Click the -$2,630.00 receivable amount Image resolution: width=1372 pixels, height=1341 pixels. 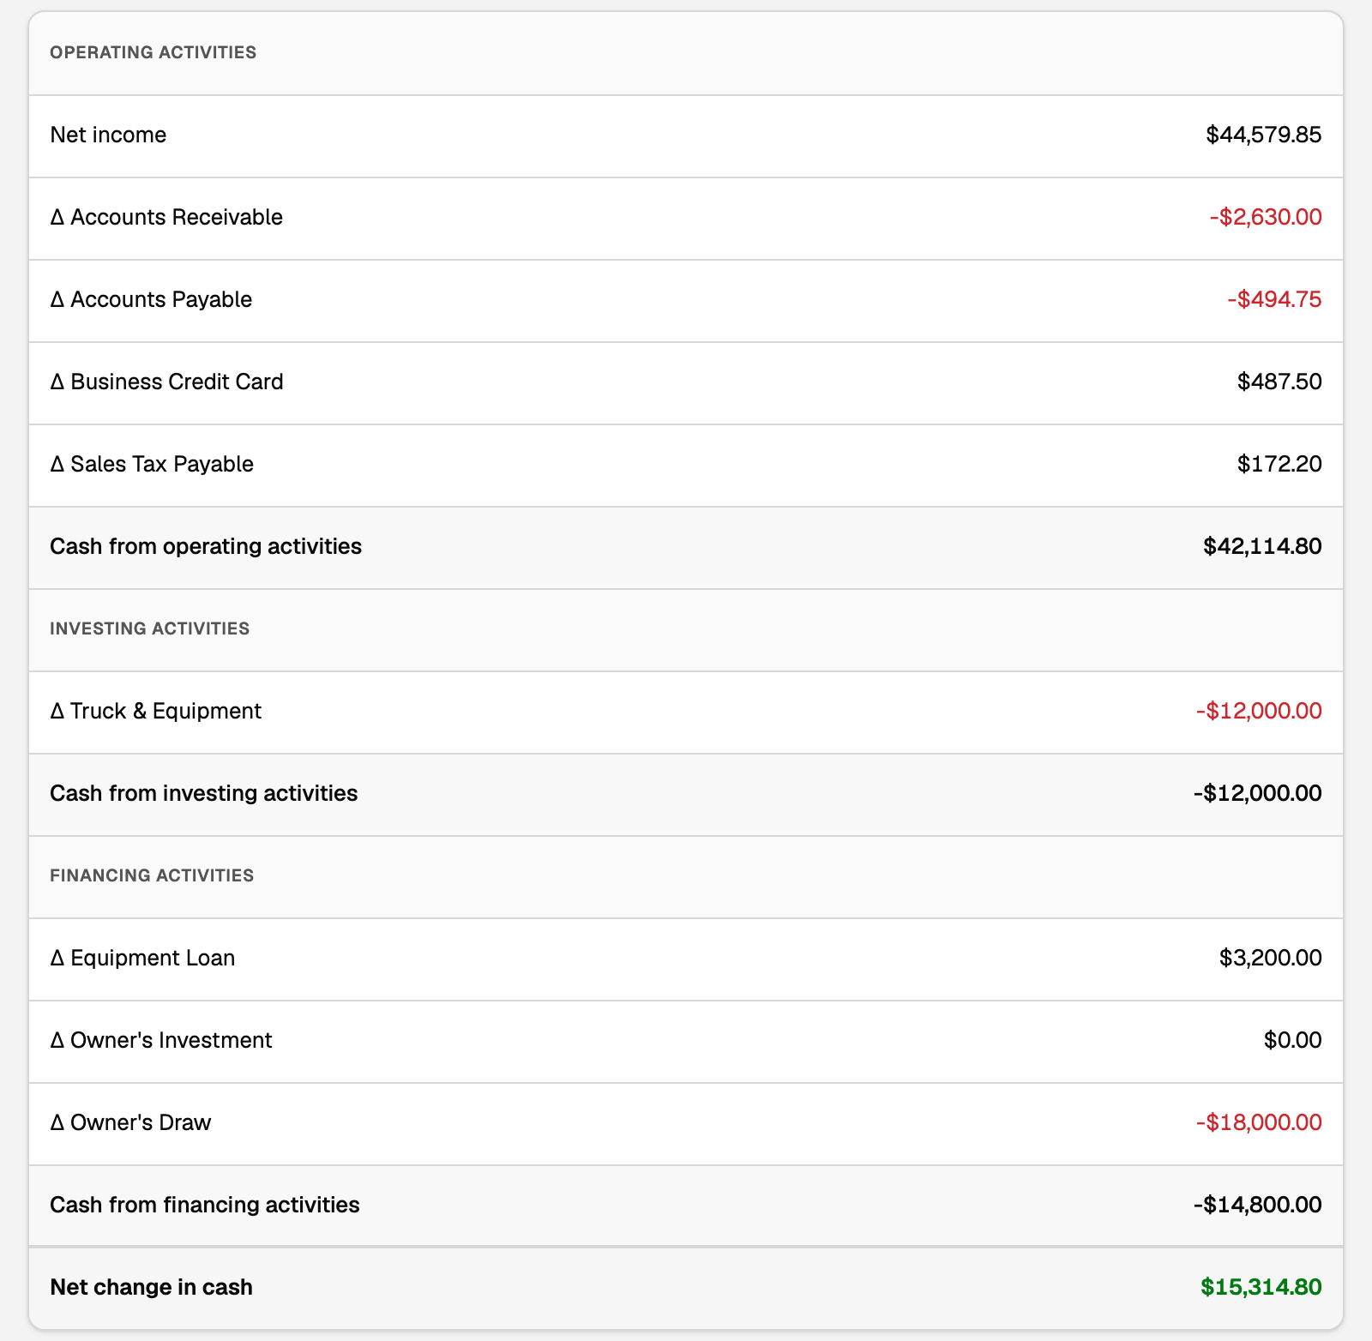pos(1266,217)
